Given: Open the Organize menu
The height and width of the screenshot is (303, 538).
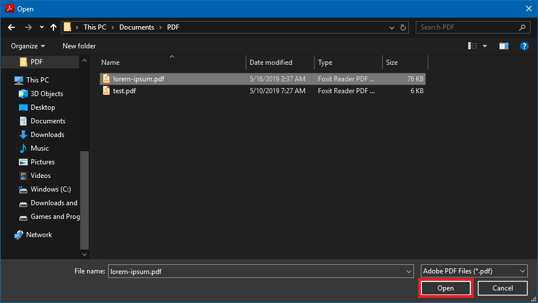Looking at the screenshot, I should coord(28,46).
